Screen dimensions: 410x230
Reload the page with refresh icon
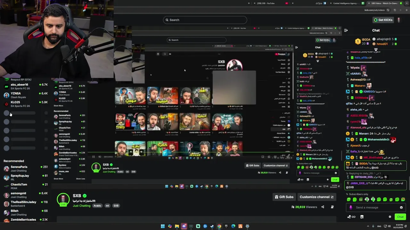[x=395, y=10]
